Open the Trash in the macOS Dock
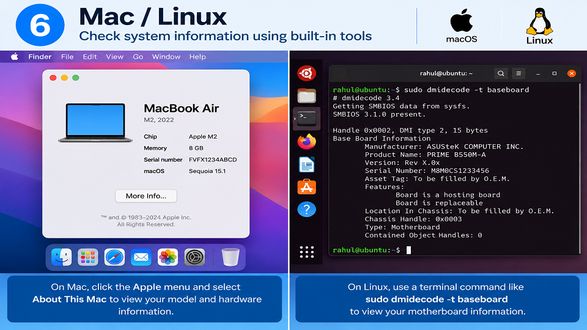The image size is (587, 330). coord(231,257)
